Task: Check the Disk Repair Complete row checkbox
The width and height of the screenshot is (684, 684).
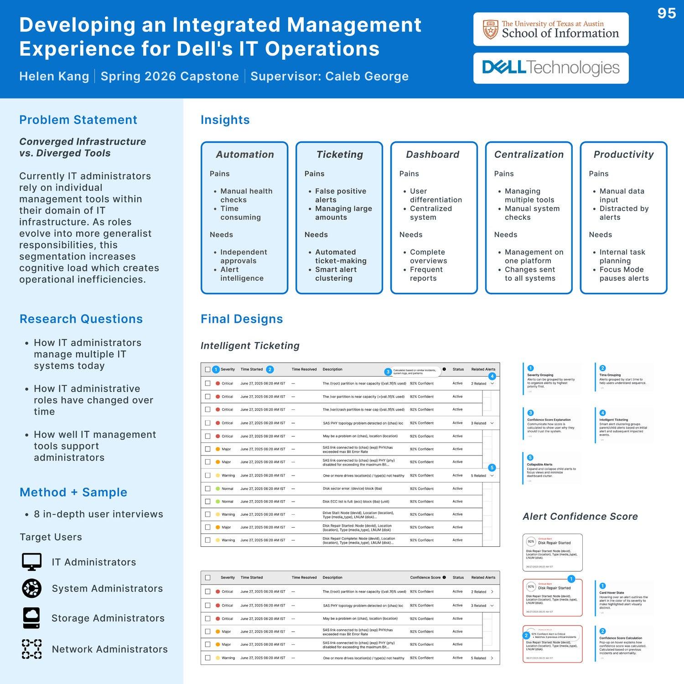Action: click(207, 540)
